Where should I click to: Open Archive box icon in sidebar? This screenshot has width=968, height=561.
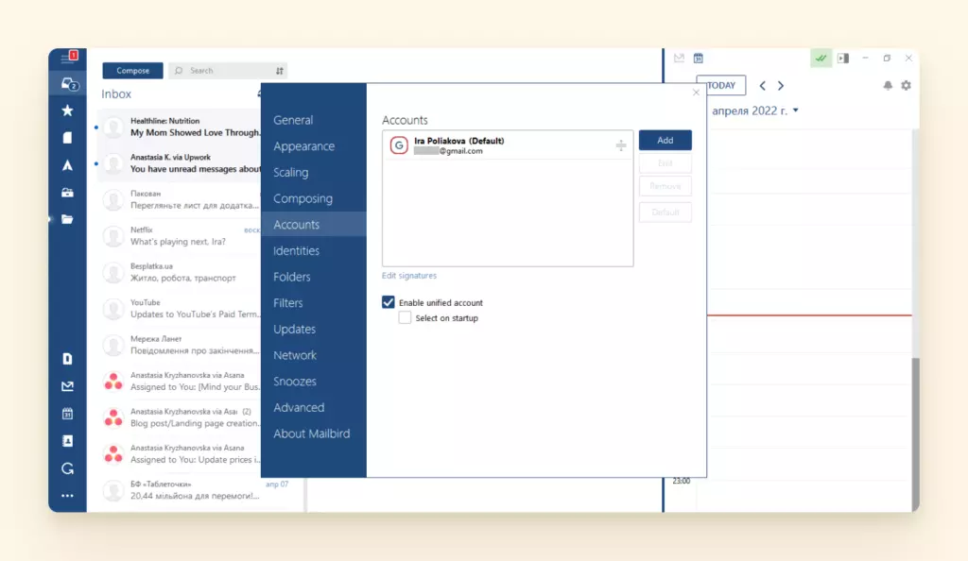(x=67, y=193)
